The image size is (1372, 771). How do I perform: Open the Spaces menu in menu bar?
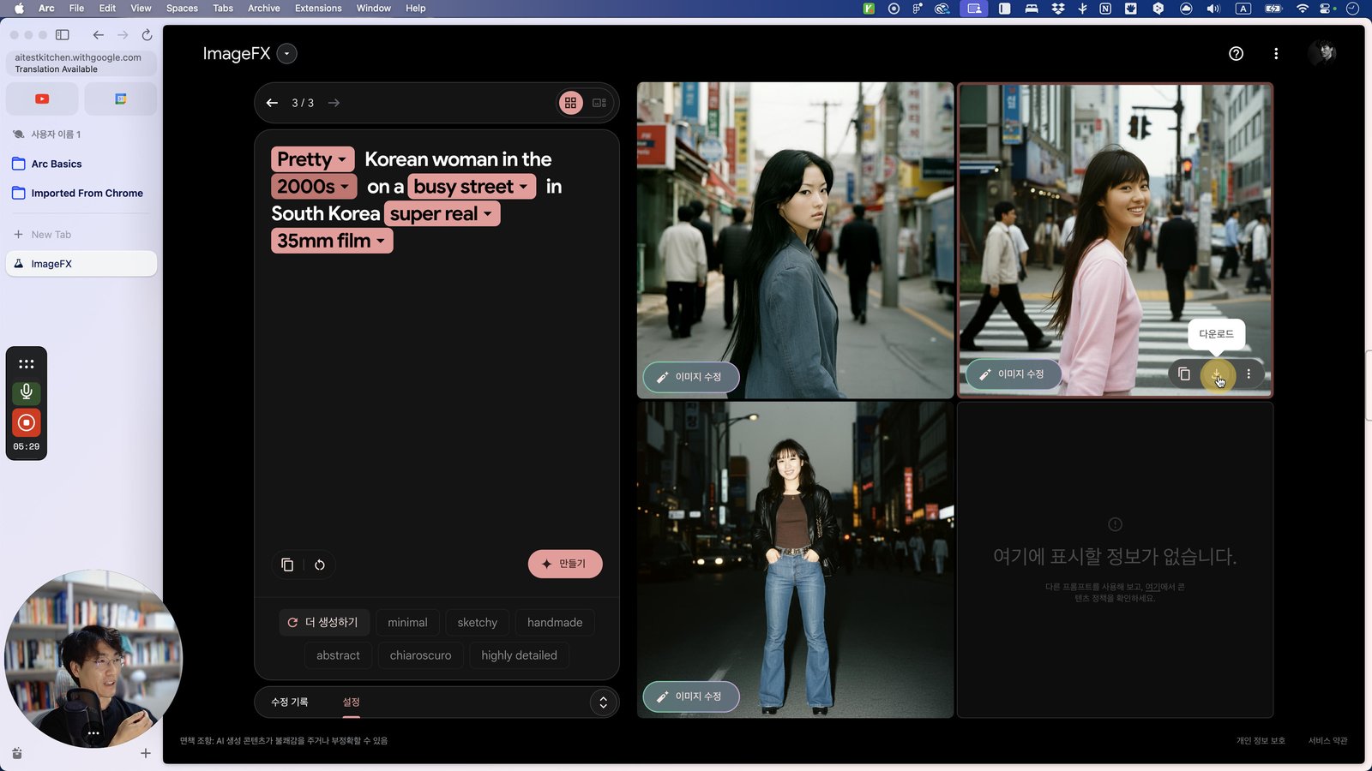pos(182,9)
